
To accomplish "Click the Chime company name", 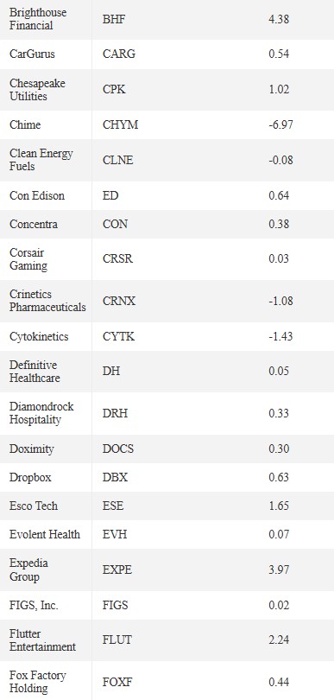I will tap(25, 124).
